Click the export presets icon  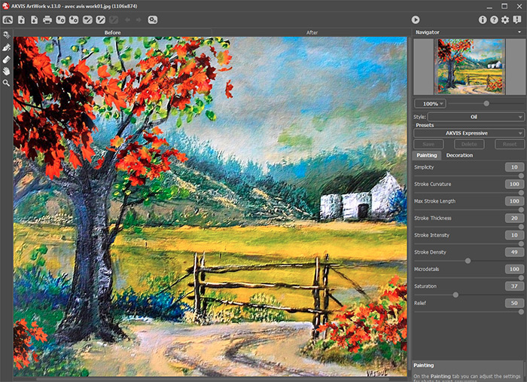tap(74, 20)
